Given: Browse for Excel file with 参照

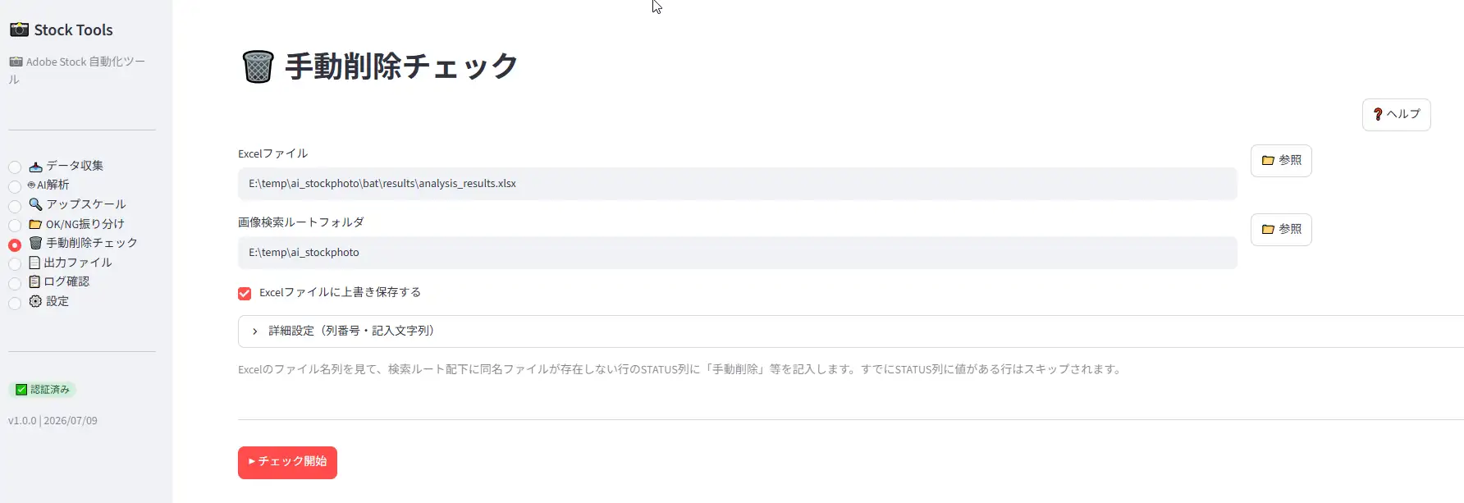Looking at the screenshot, I should point(1281,161).
